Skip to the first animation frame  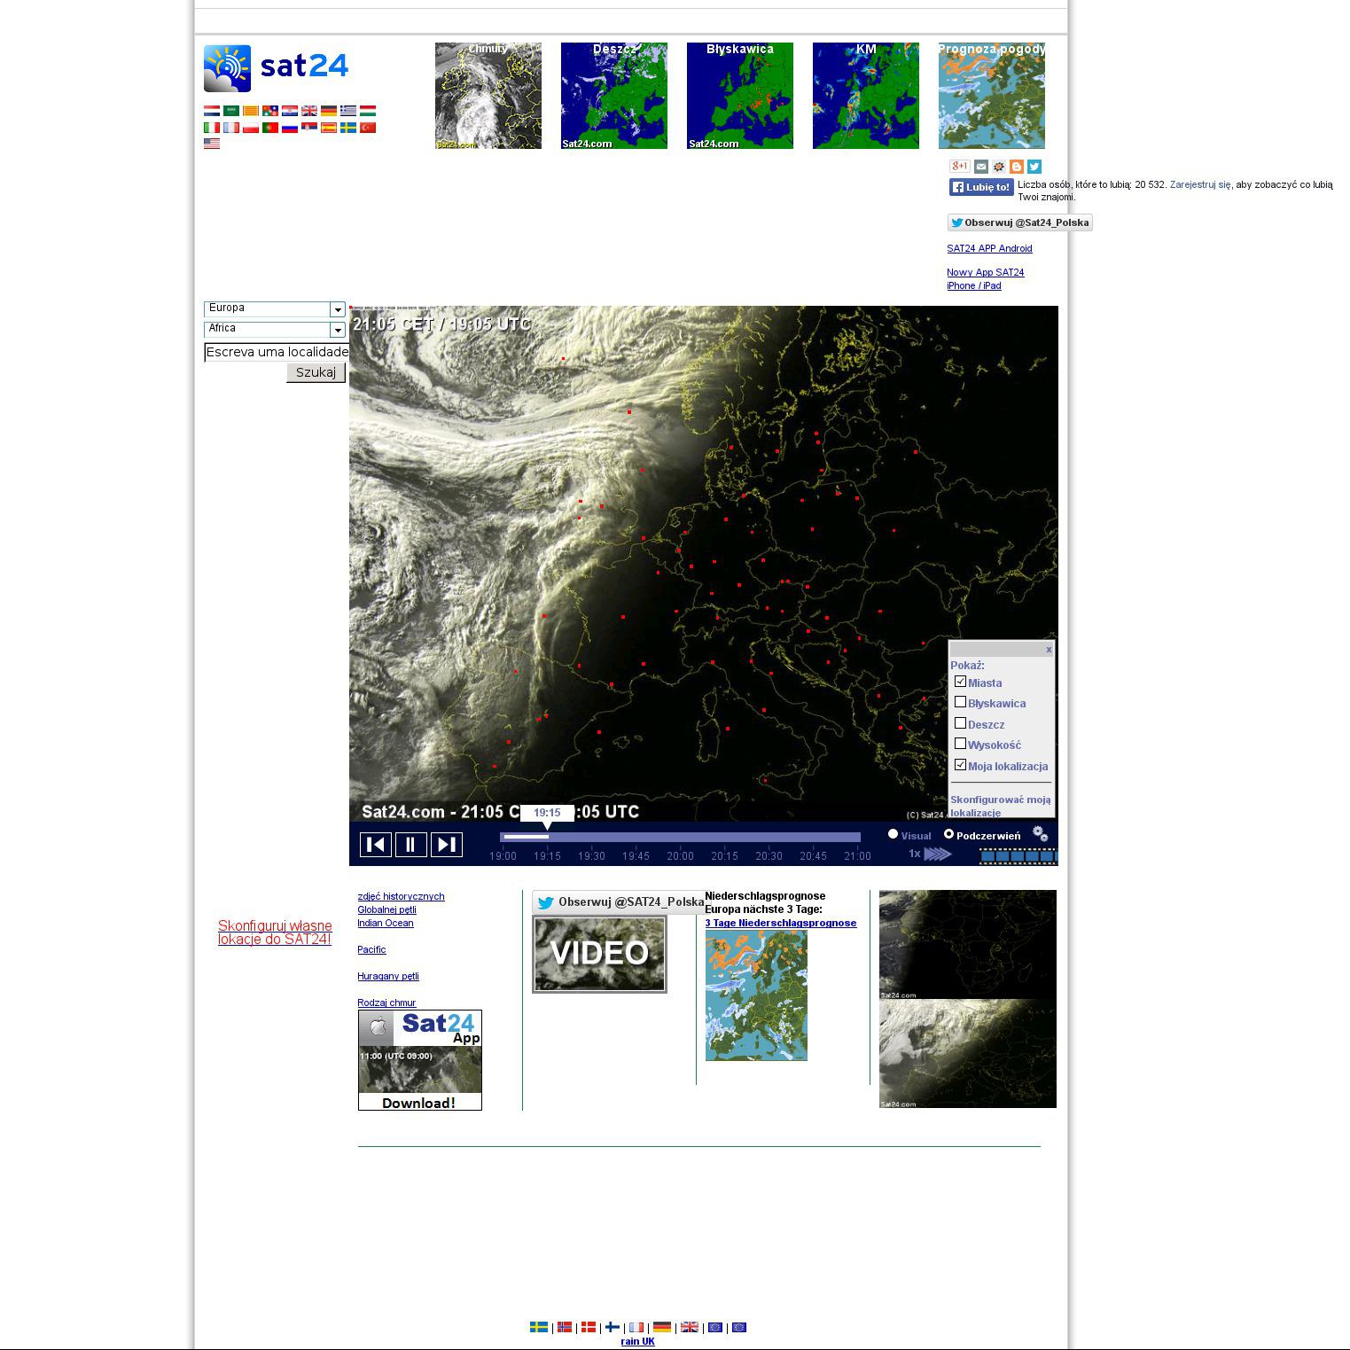pos(375,845)
